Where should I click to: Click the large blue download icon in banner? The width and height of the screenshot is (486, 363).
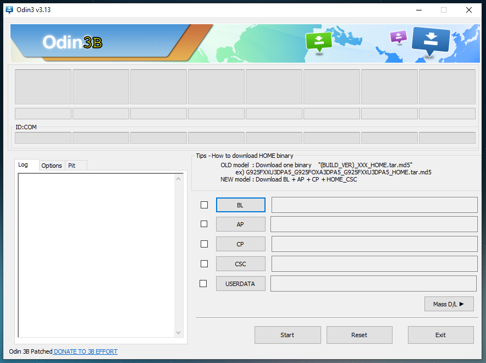pos(431,41)
